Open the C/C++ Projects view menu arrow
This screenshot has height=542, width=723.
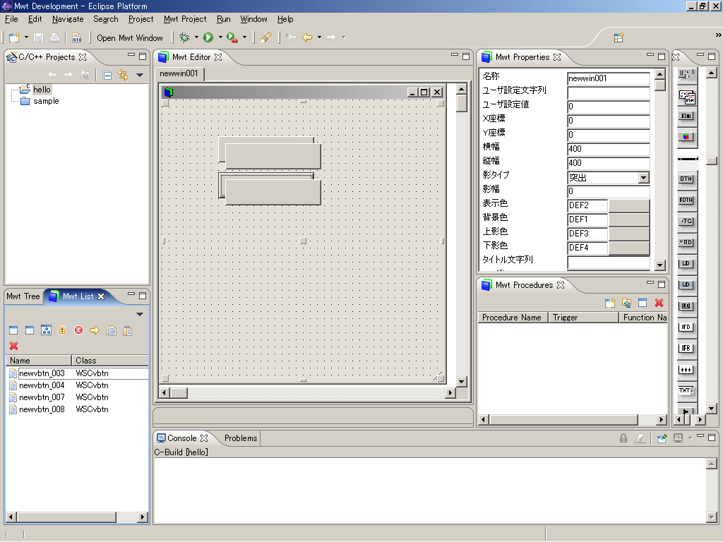[x=140, y=75]
